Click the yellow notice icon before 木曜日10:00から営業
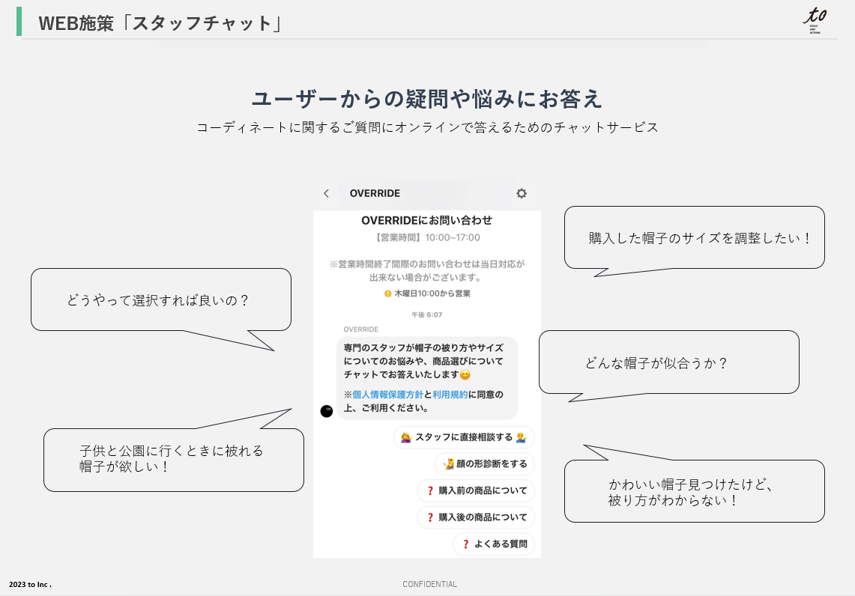The width and height of the screenshot is (855, 596). tap(387, 294)
